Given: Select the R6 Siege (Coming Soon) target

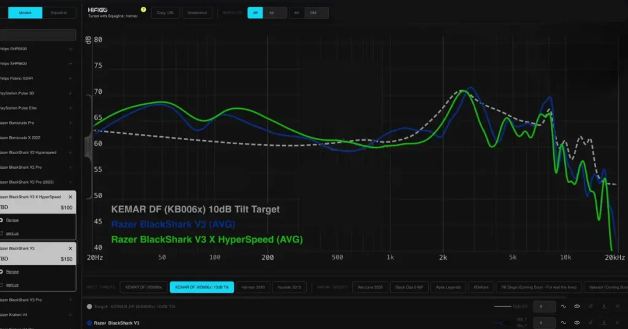Looking at the screenshot, I should tap(538, 287).
